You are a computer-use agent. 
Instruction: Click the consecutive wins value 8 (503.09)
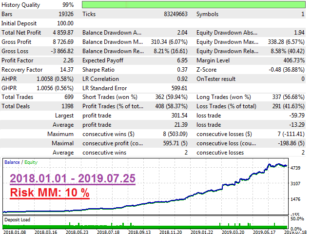point(175,134)
